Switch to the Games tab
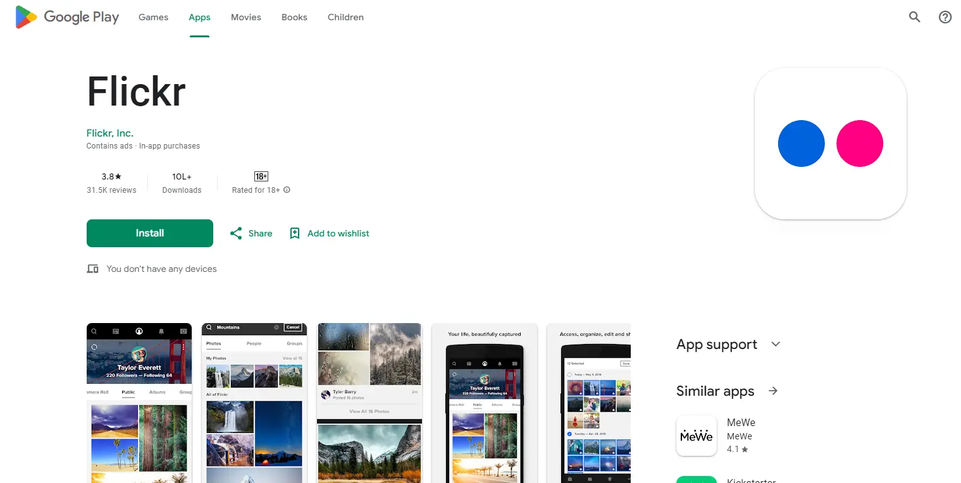The height and width of the screenshot is (483, 961). 154,17
